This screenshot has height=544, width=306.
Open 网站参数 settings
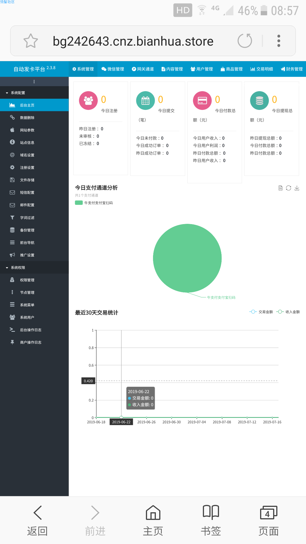click(34, 130)
